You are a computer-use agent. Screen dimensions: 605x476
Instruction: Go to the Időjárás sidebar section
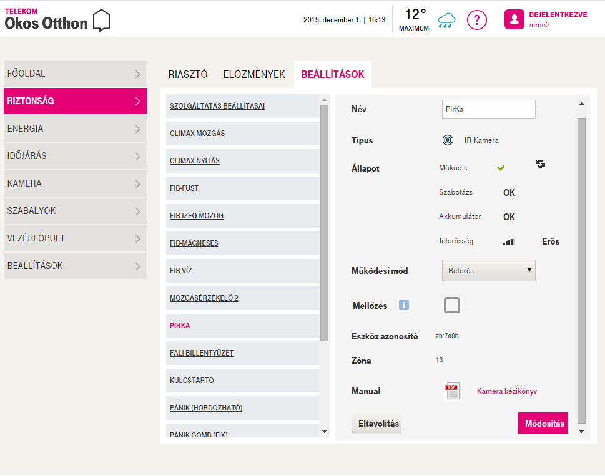coord(76,156)
